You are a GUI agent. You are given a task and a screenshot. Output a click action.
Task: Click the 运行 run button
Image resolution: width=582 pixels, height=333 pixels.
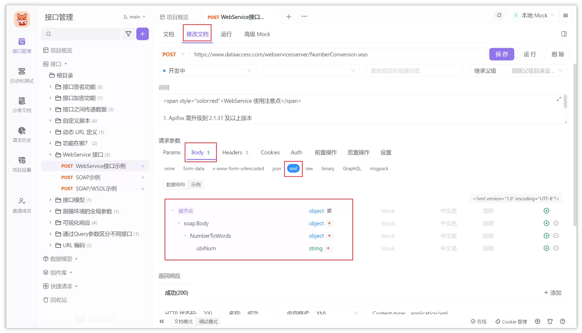coord(530,54)
